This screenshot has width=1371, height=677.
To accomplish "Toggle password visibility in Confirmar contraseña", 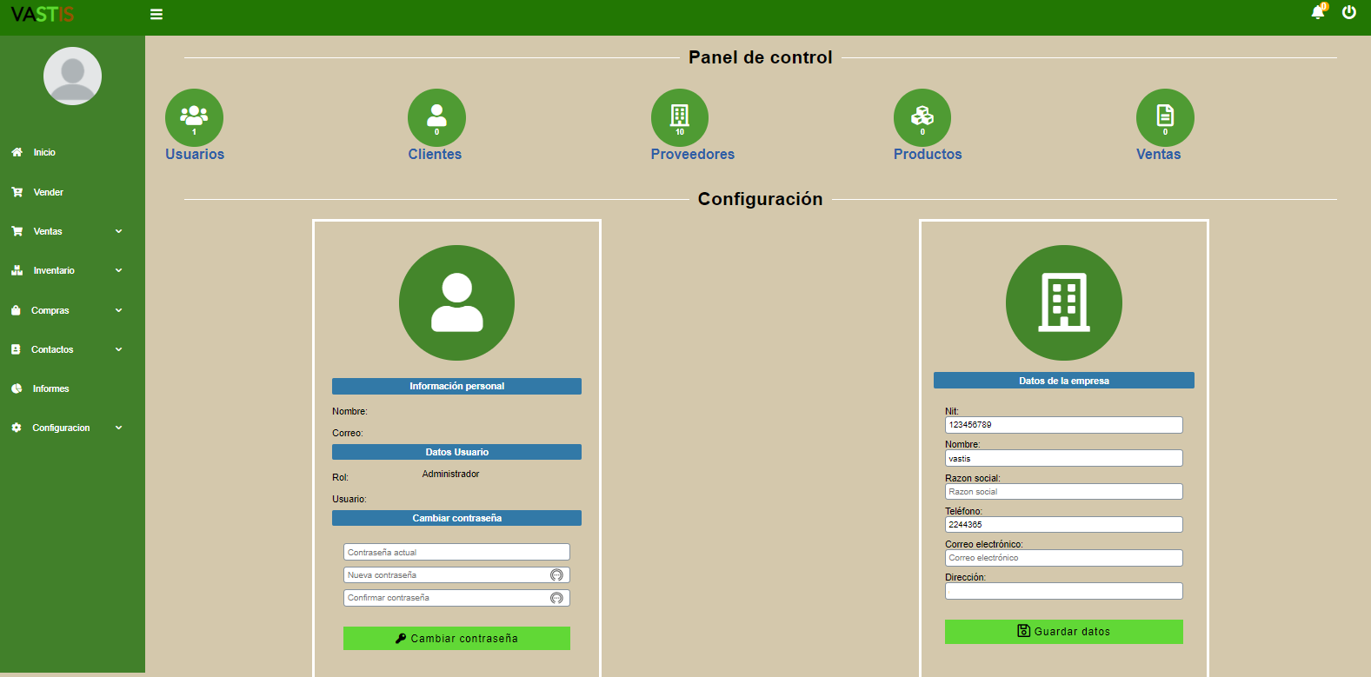I will pyautogui.click(x=556, y=597).
